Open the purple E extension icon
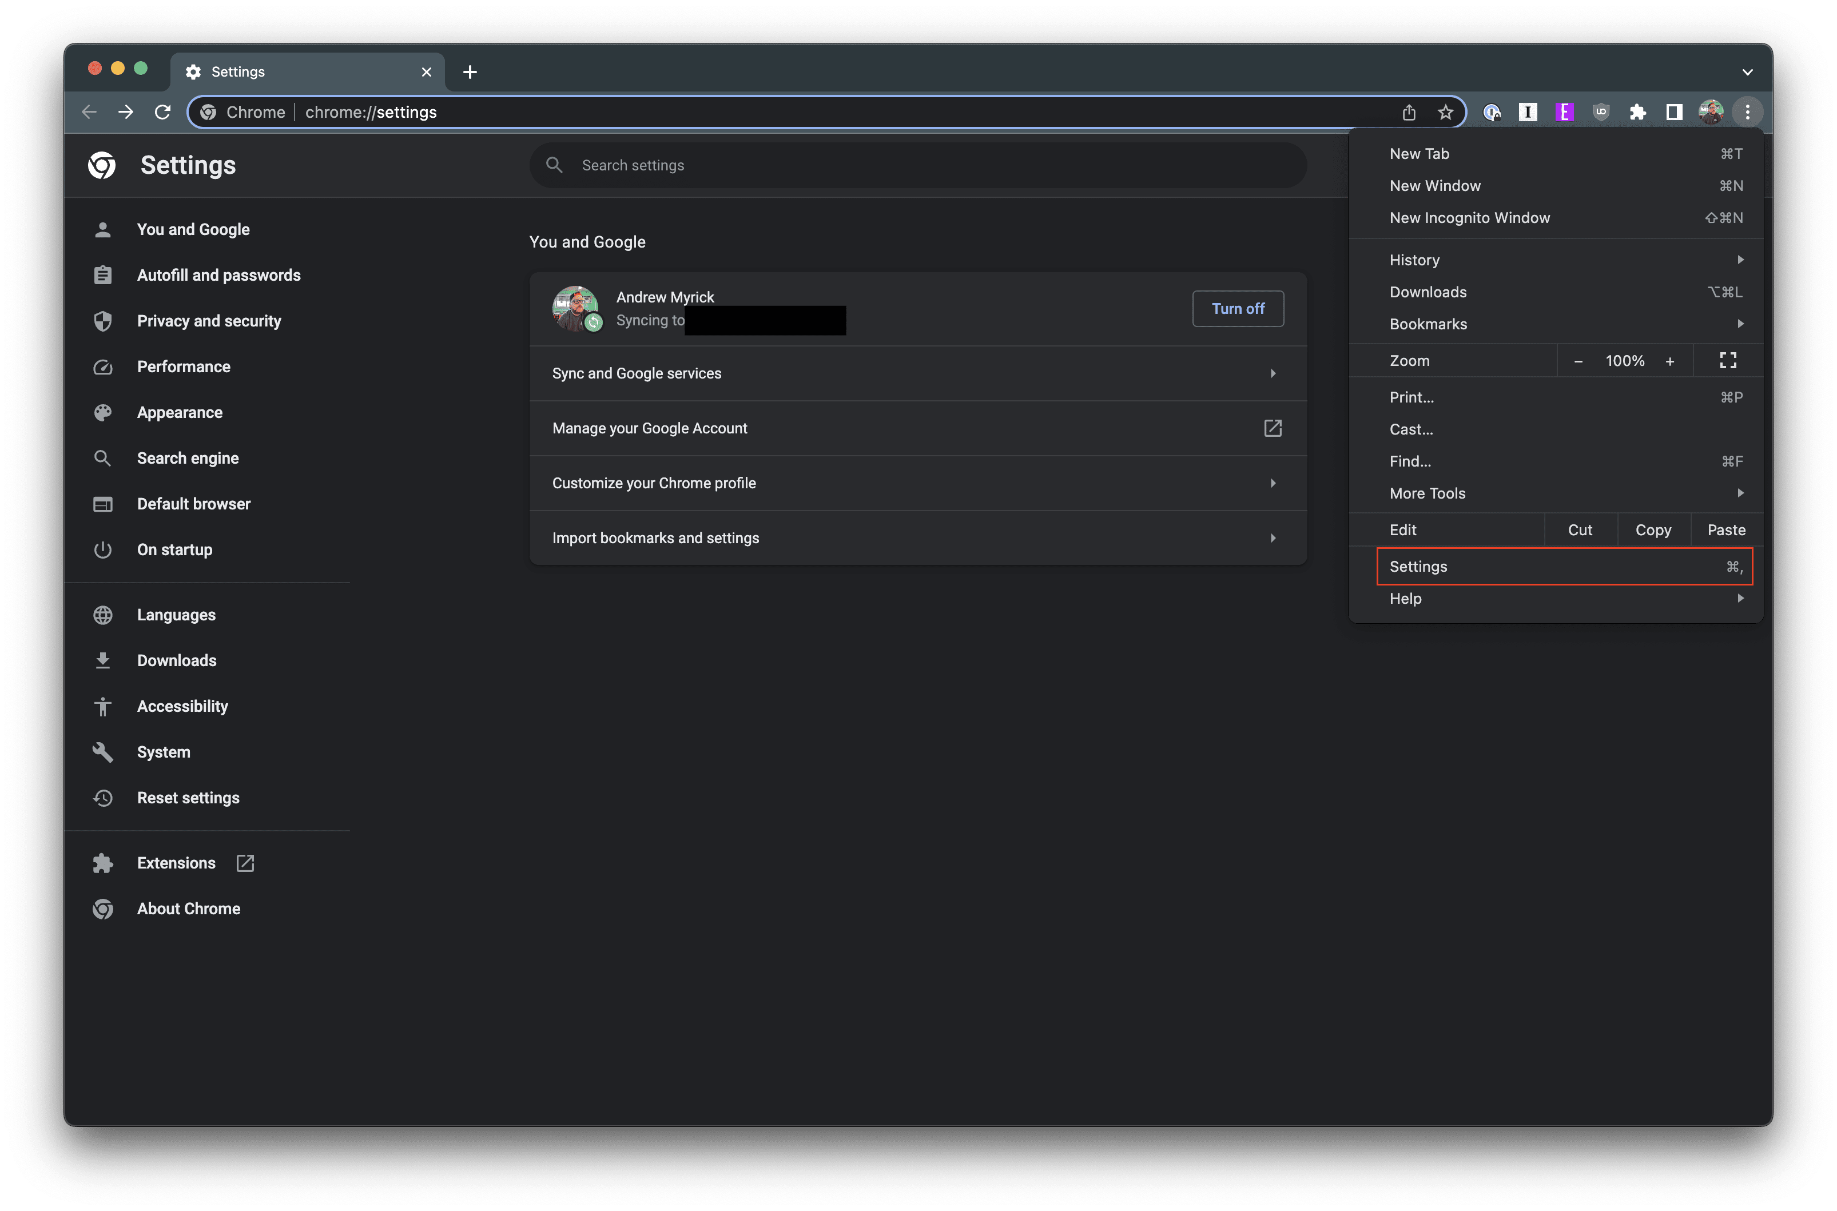Viewport: 1837px width, 1211px height. (x=1564, y=112)
